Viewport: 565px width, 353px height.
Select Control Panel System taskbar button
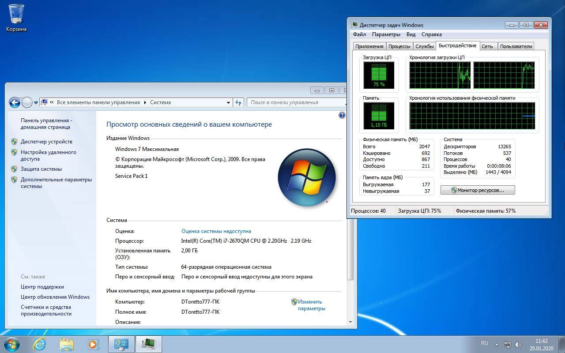(121, 344)
